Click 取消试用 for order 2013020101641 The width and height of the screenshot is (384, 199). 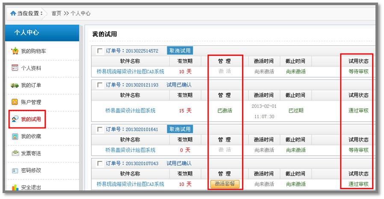click(x=180, y=129)
